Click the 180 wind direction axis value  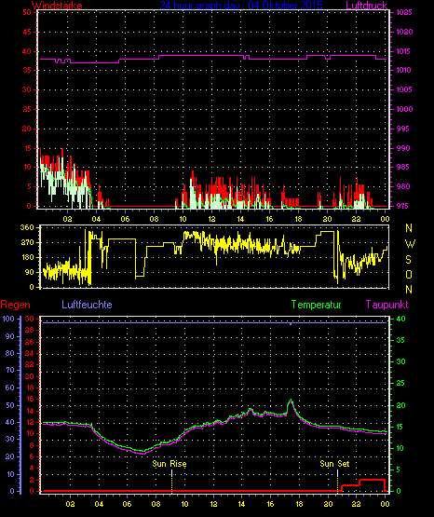tap(27, 257)
